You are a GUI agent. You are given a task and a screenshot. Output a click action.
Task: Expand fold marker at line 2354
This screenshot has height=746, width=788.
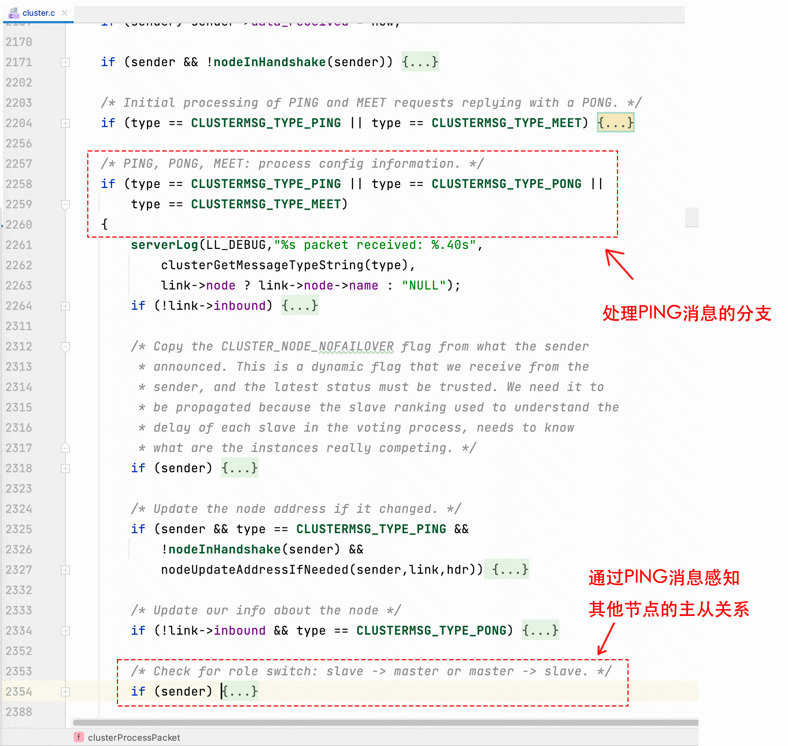click(x=65, y=691)
